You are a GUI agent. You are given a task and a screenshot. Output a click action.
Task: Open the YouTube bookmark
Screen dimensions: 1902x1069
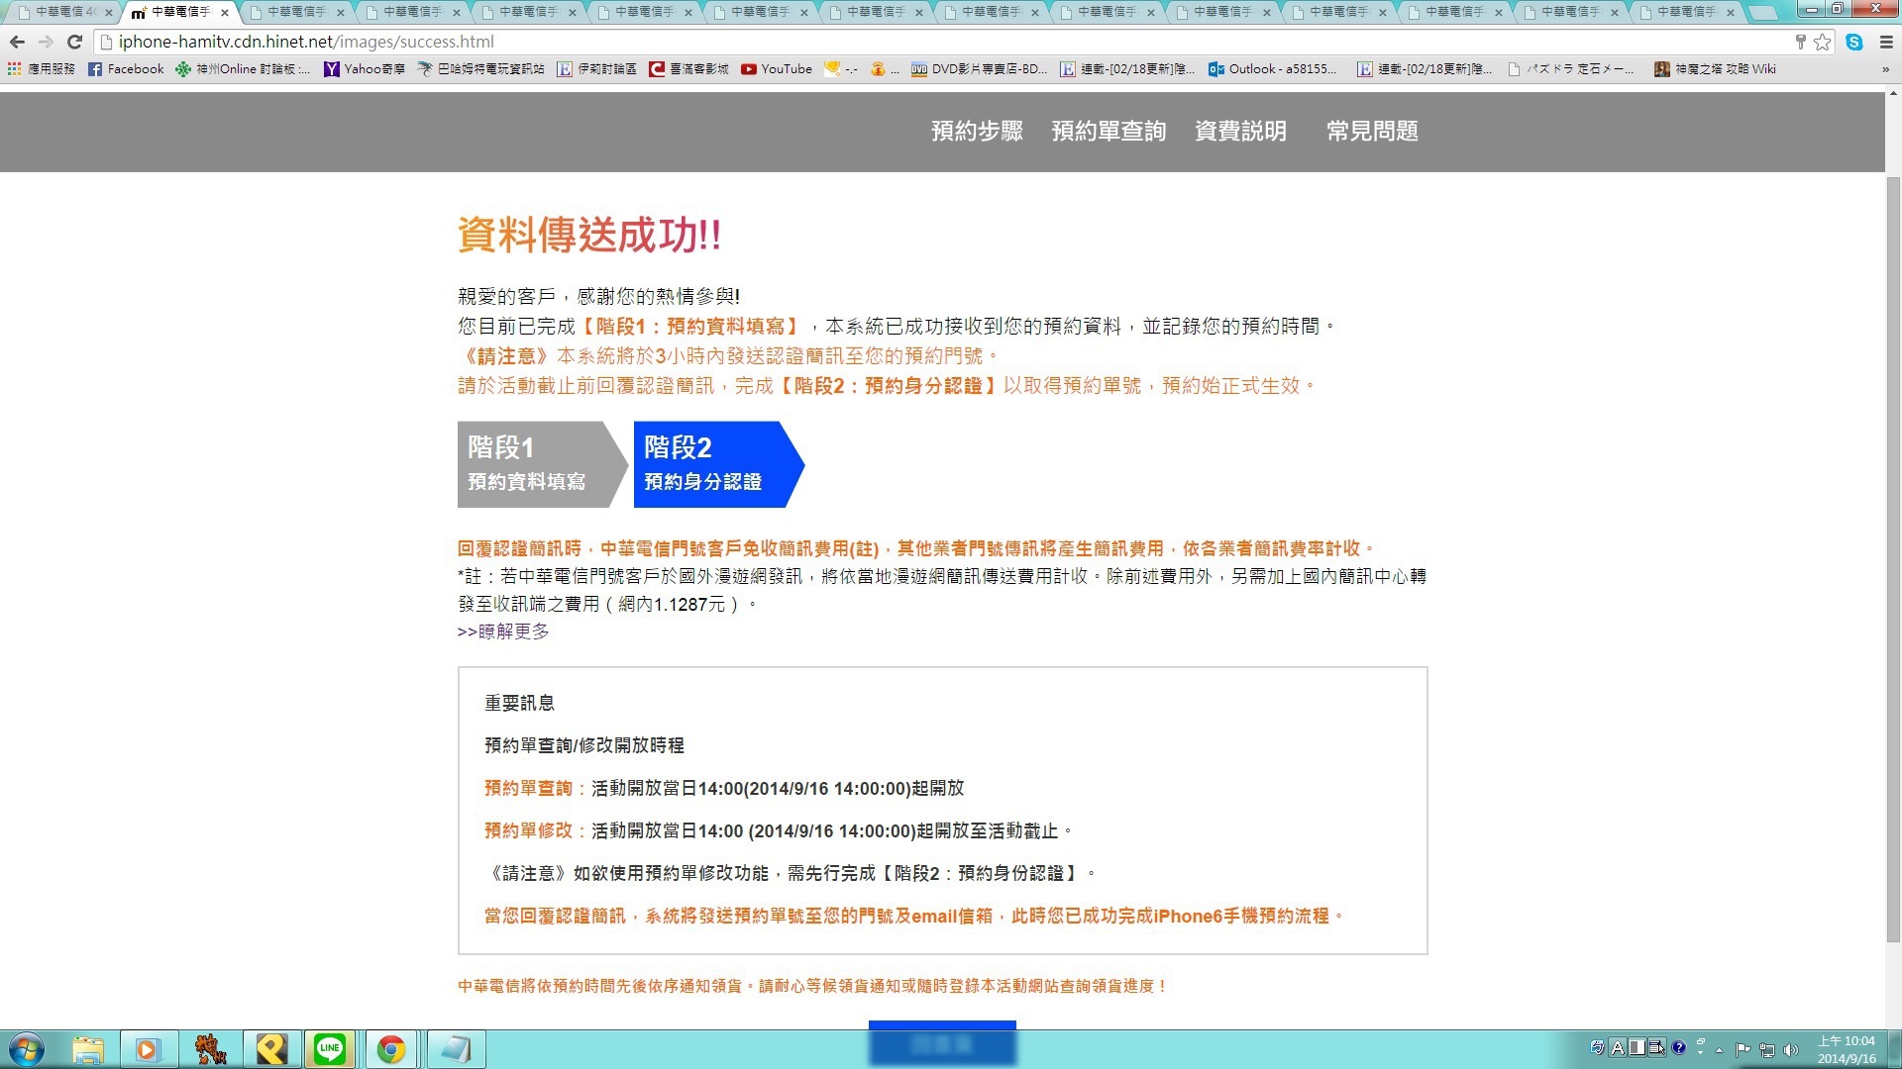pos(777,69)
